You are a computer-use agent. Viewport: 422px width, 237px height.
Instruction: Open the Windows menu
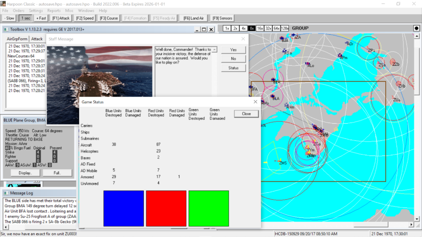[x=86, y=11]
